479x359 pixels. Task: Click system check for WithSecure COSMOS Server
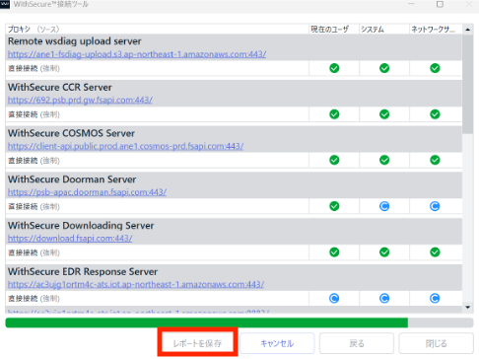(384, 160)
